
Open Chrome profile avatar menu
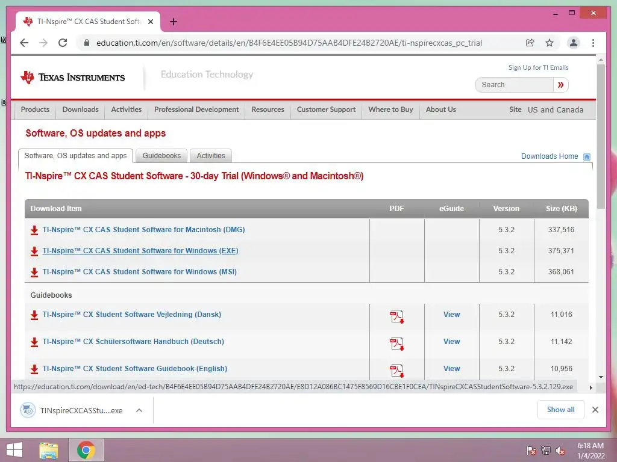pyautogui.click(x=574, y=43)
